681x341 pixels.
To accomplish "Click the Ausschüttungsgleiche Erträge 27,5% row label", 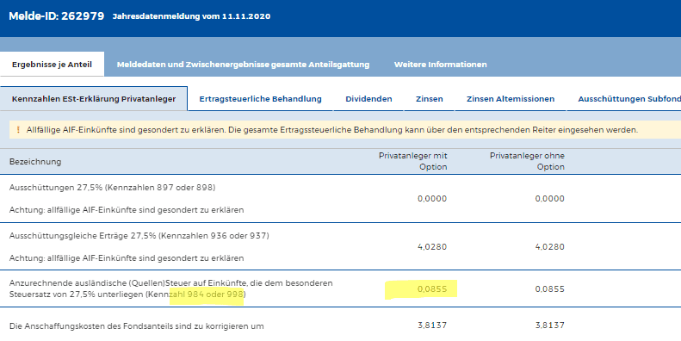I will [139, 235].
